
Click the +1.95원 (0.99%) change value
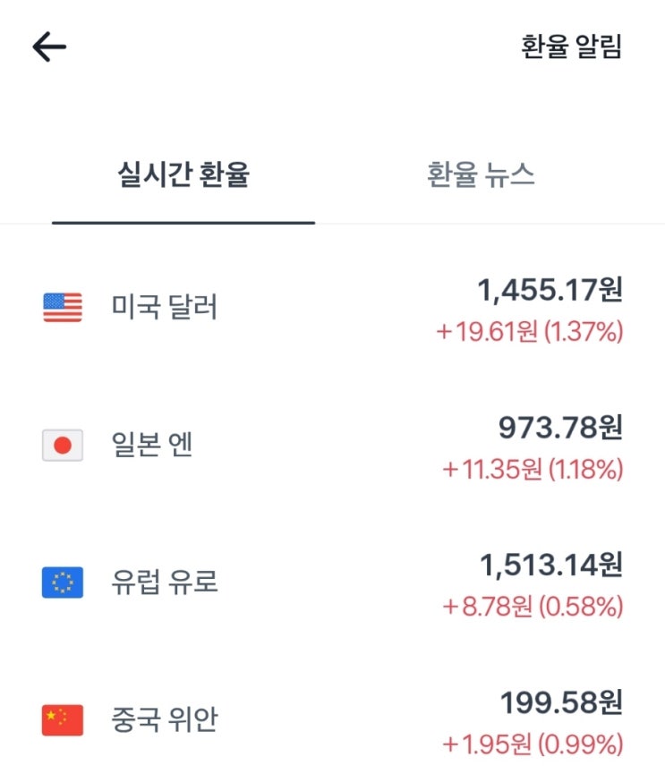[x=533, y=745]
